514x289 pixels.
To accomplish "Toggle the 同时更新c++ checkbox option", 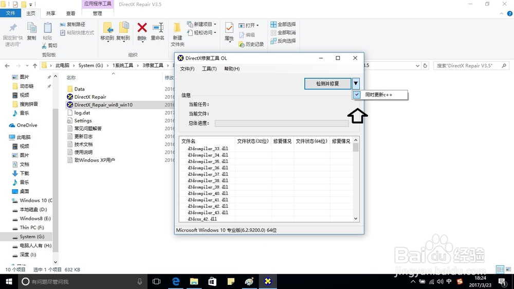I will tap(357, 95).
